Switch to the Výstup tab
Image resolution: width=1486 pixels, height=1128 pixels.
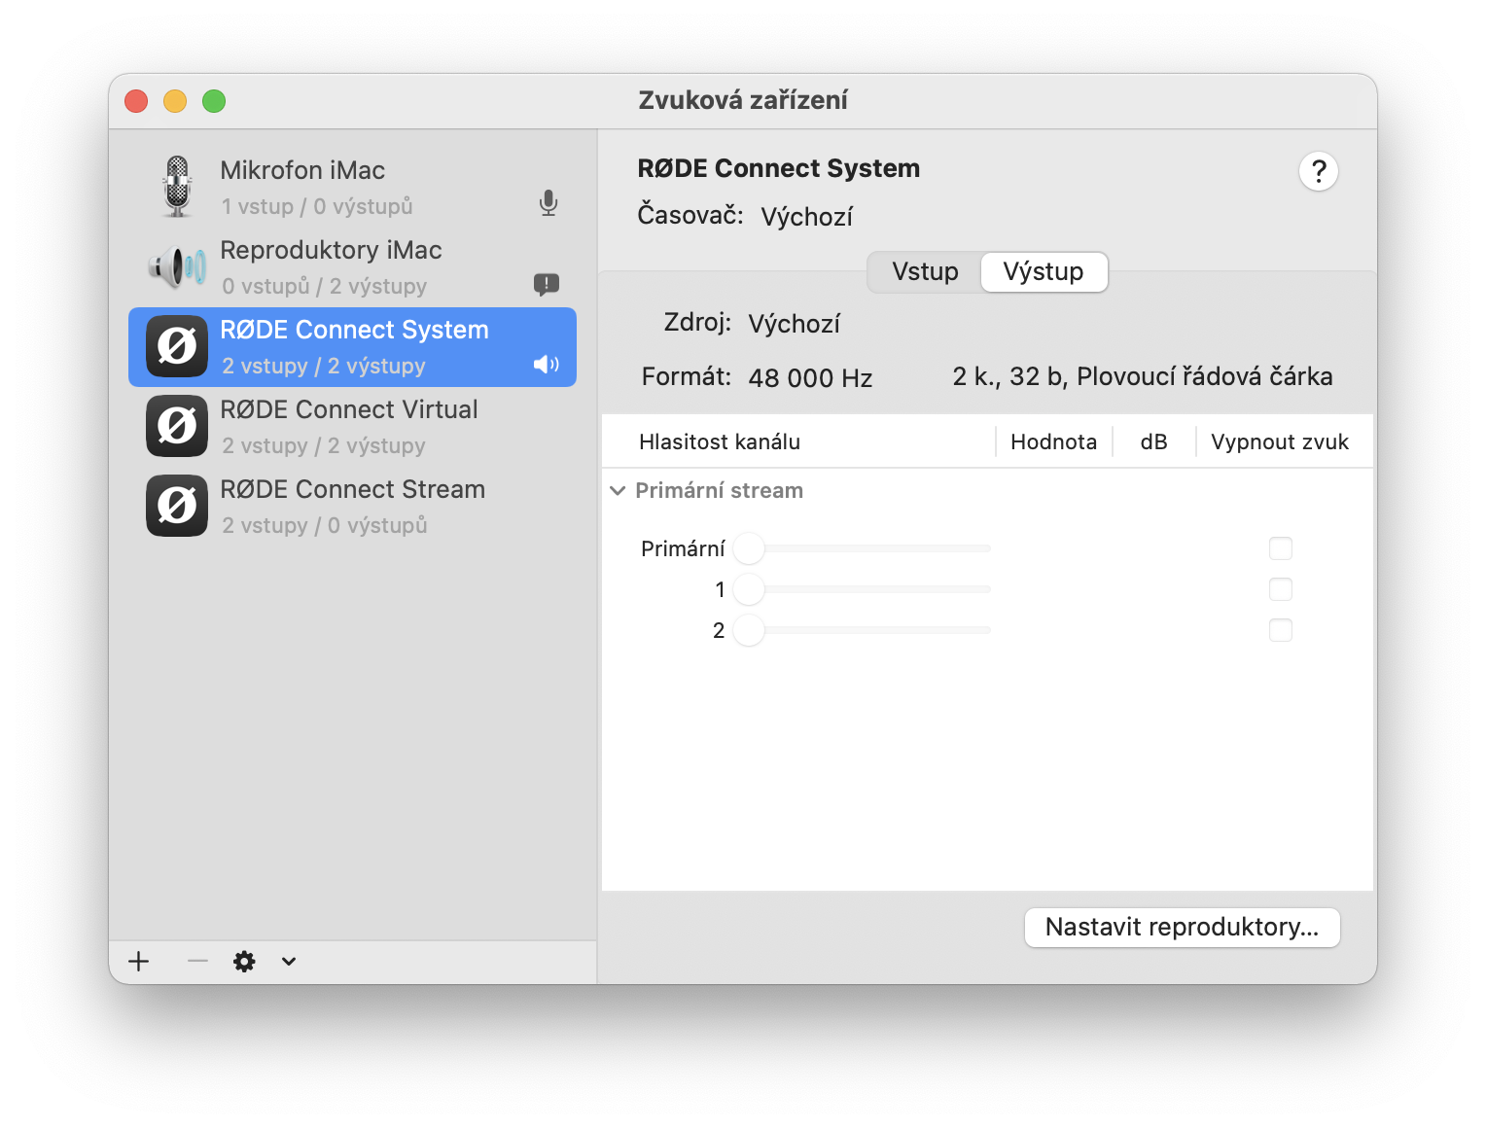[1044, 272]
